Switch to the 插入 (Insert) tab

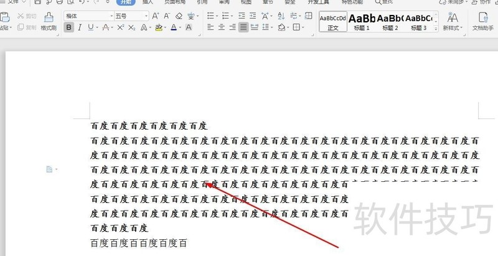pyautogui.click(x=148, y=2)
